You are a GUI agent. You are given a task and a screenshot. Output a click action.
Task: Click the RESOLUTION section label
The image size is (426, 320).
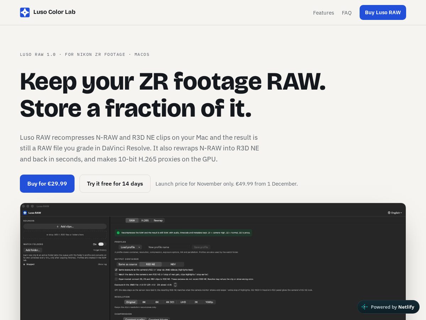coord(122,297)
